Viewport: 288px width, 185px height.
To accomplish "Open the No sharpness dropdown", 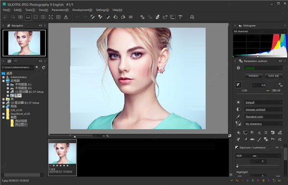I will pos(264,124).
